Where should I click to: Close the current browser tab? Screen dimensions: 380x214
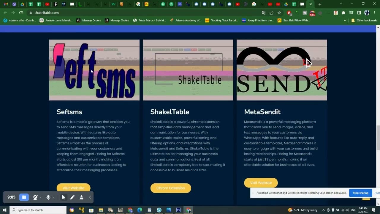click(311, 4)
